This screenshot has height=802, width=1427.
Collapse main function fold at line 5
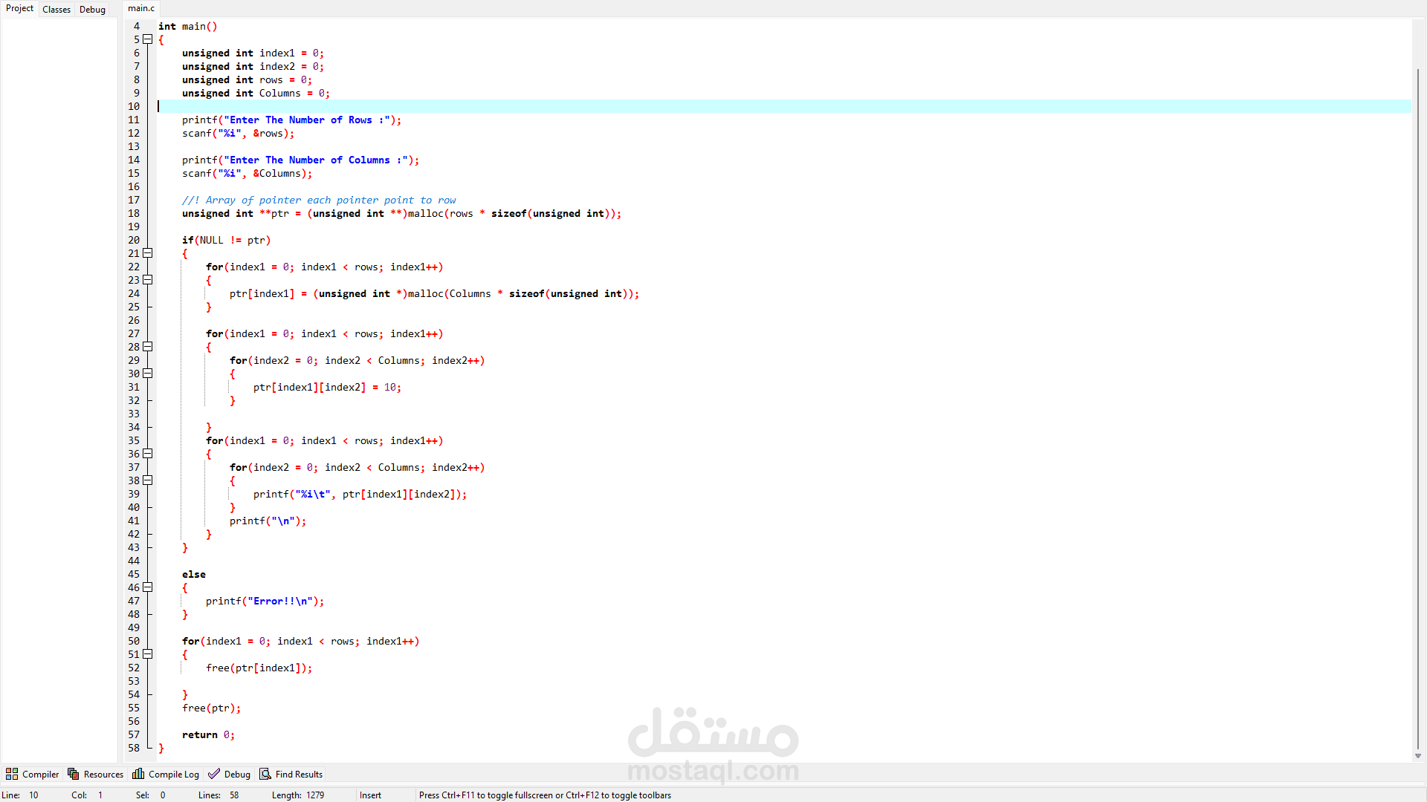148,39
